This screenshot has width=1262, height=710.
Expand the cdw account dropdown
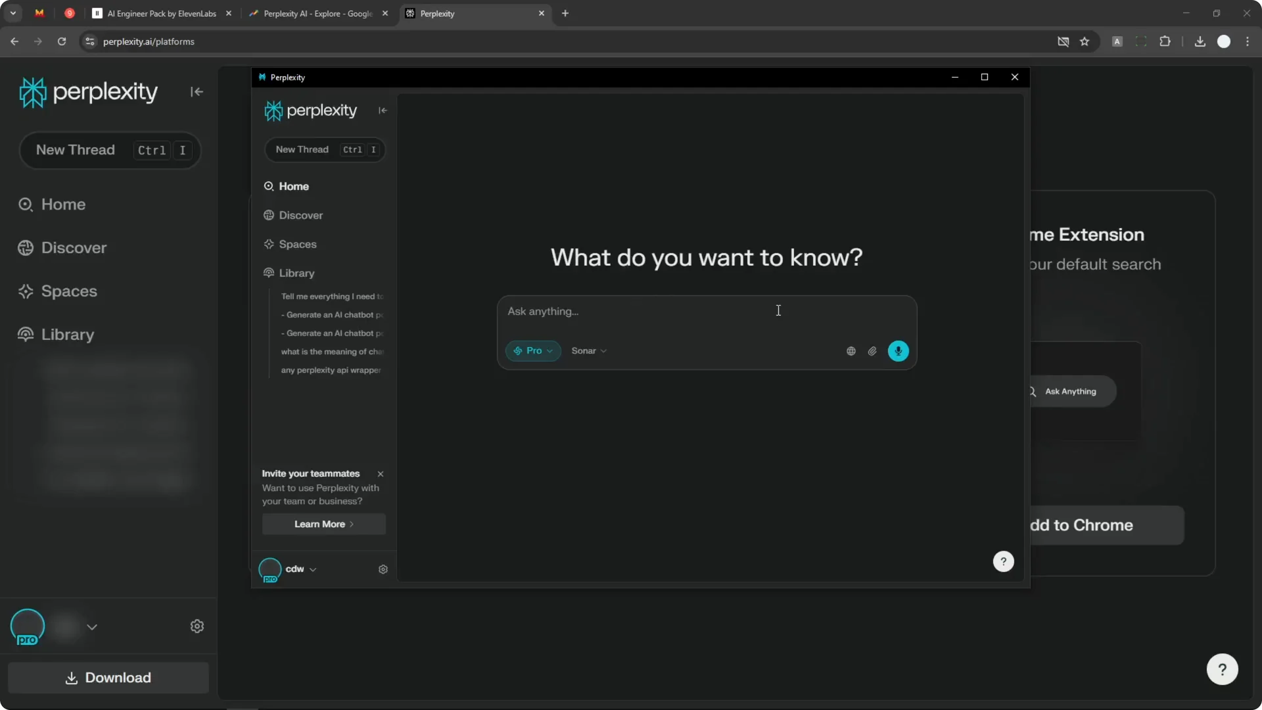tap(314, 569)
